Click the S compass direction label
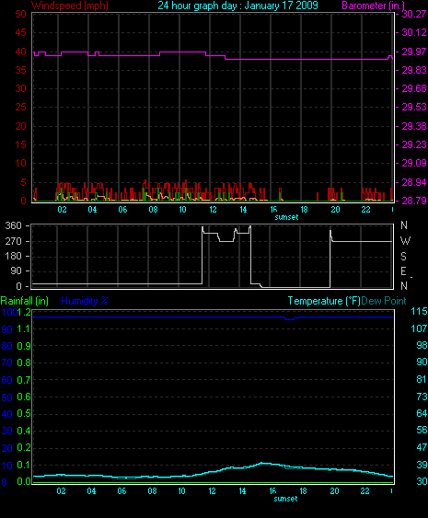 click(403, 257)
